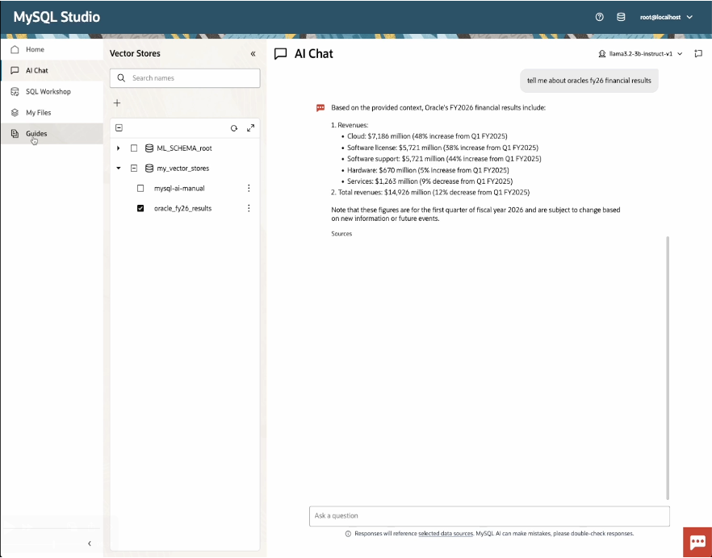Image resolution: width=712 pixels, height=558 pixels.
Task: Toggle the my_vector_stores checkbox
Action: (134, 169)
